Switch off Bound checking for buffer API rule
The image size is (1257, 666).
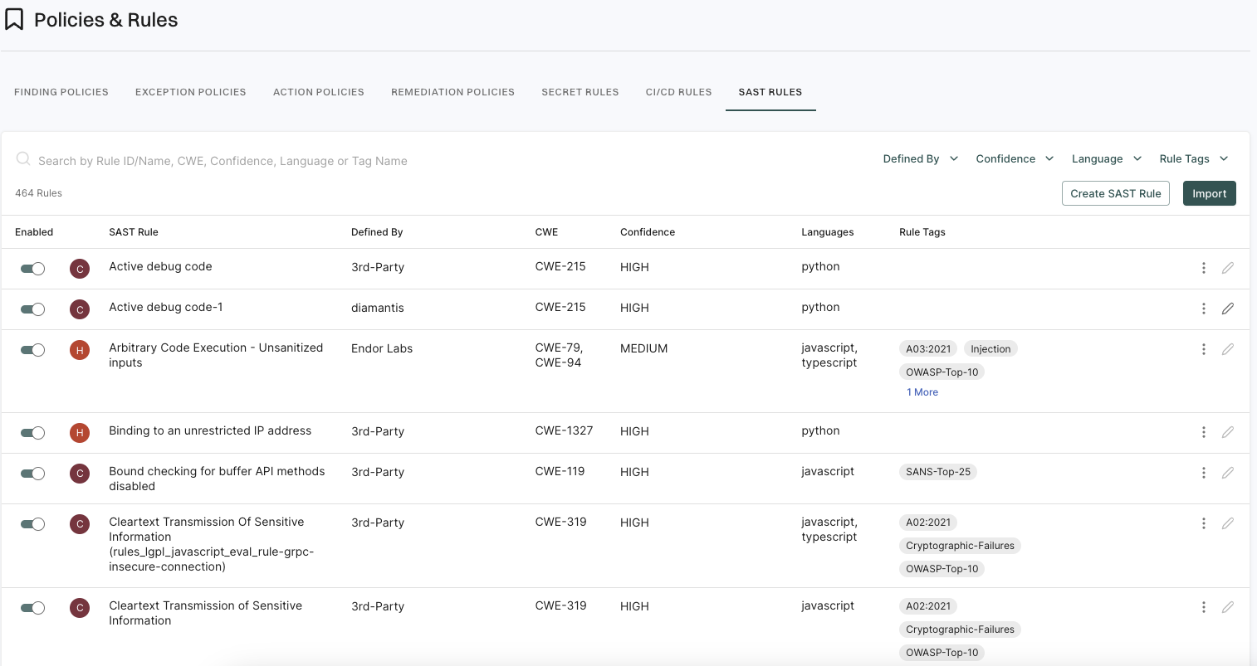pyautogui.click(x=32, y=474)
